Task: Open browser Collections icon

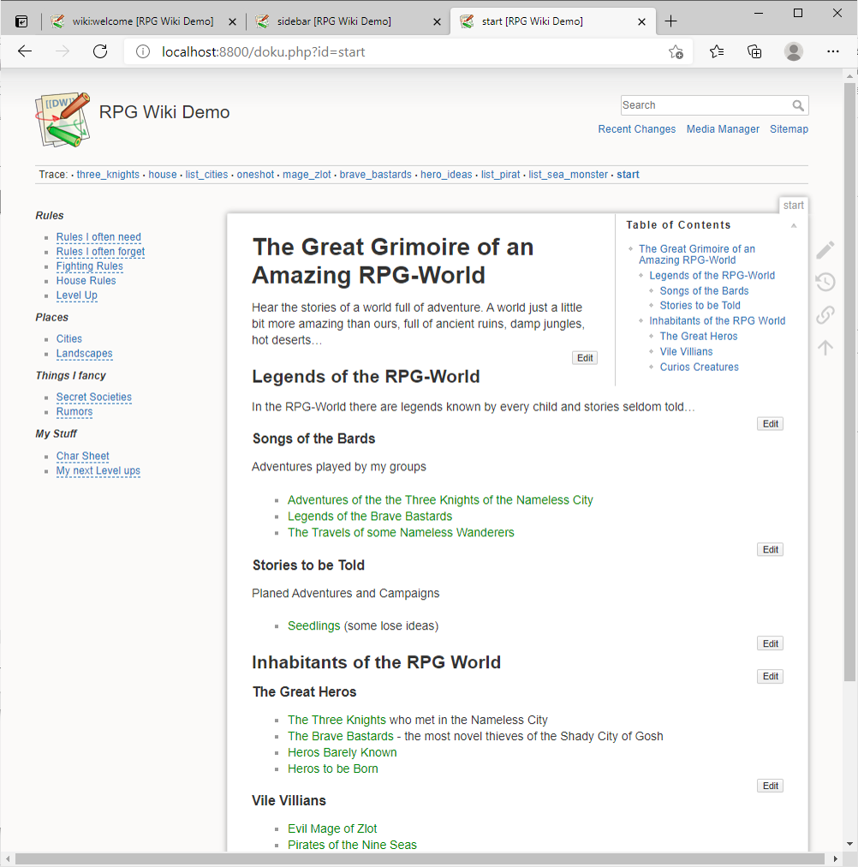Action: tap(754, 51)
